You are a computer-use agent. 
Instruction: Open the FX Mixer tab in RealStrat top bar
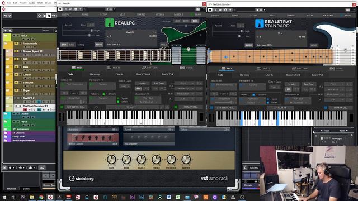[x=328, y=15]
